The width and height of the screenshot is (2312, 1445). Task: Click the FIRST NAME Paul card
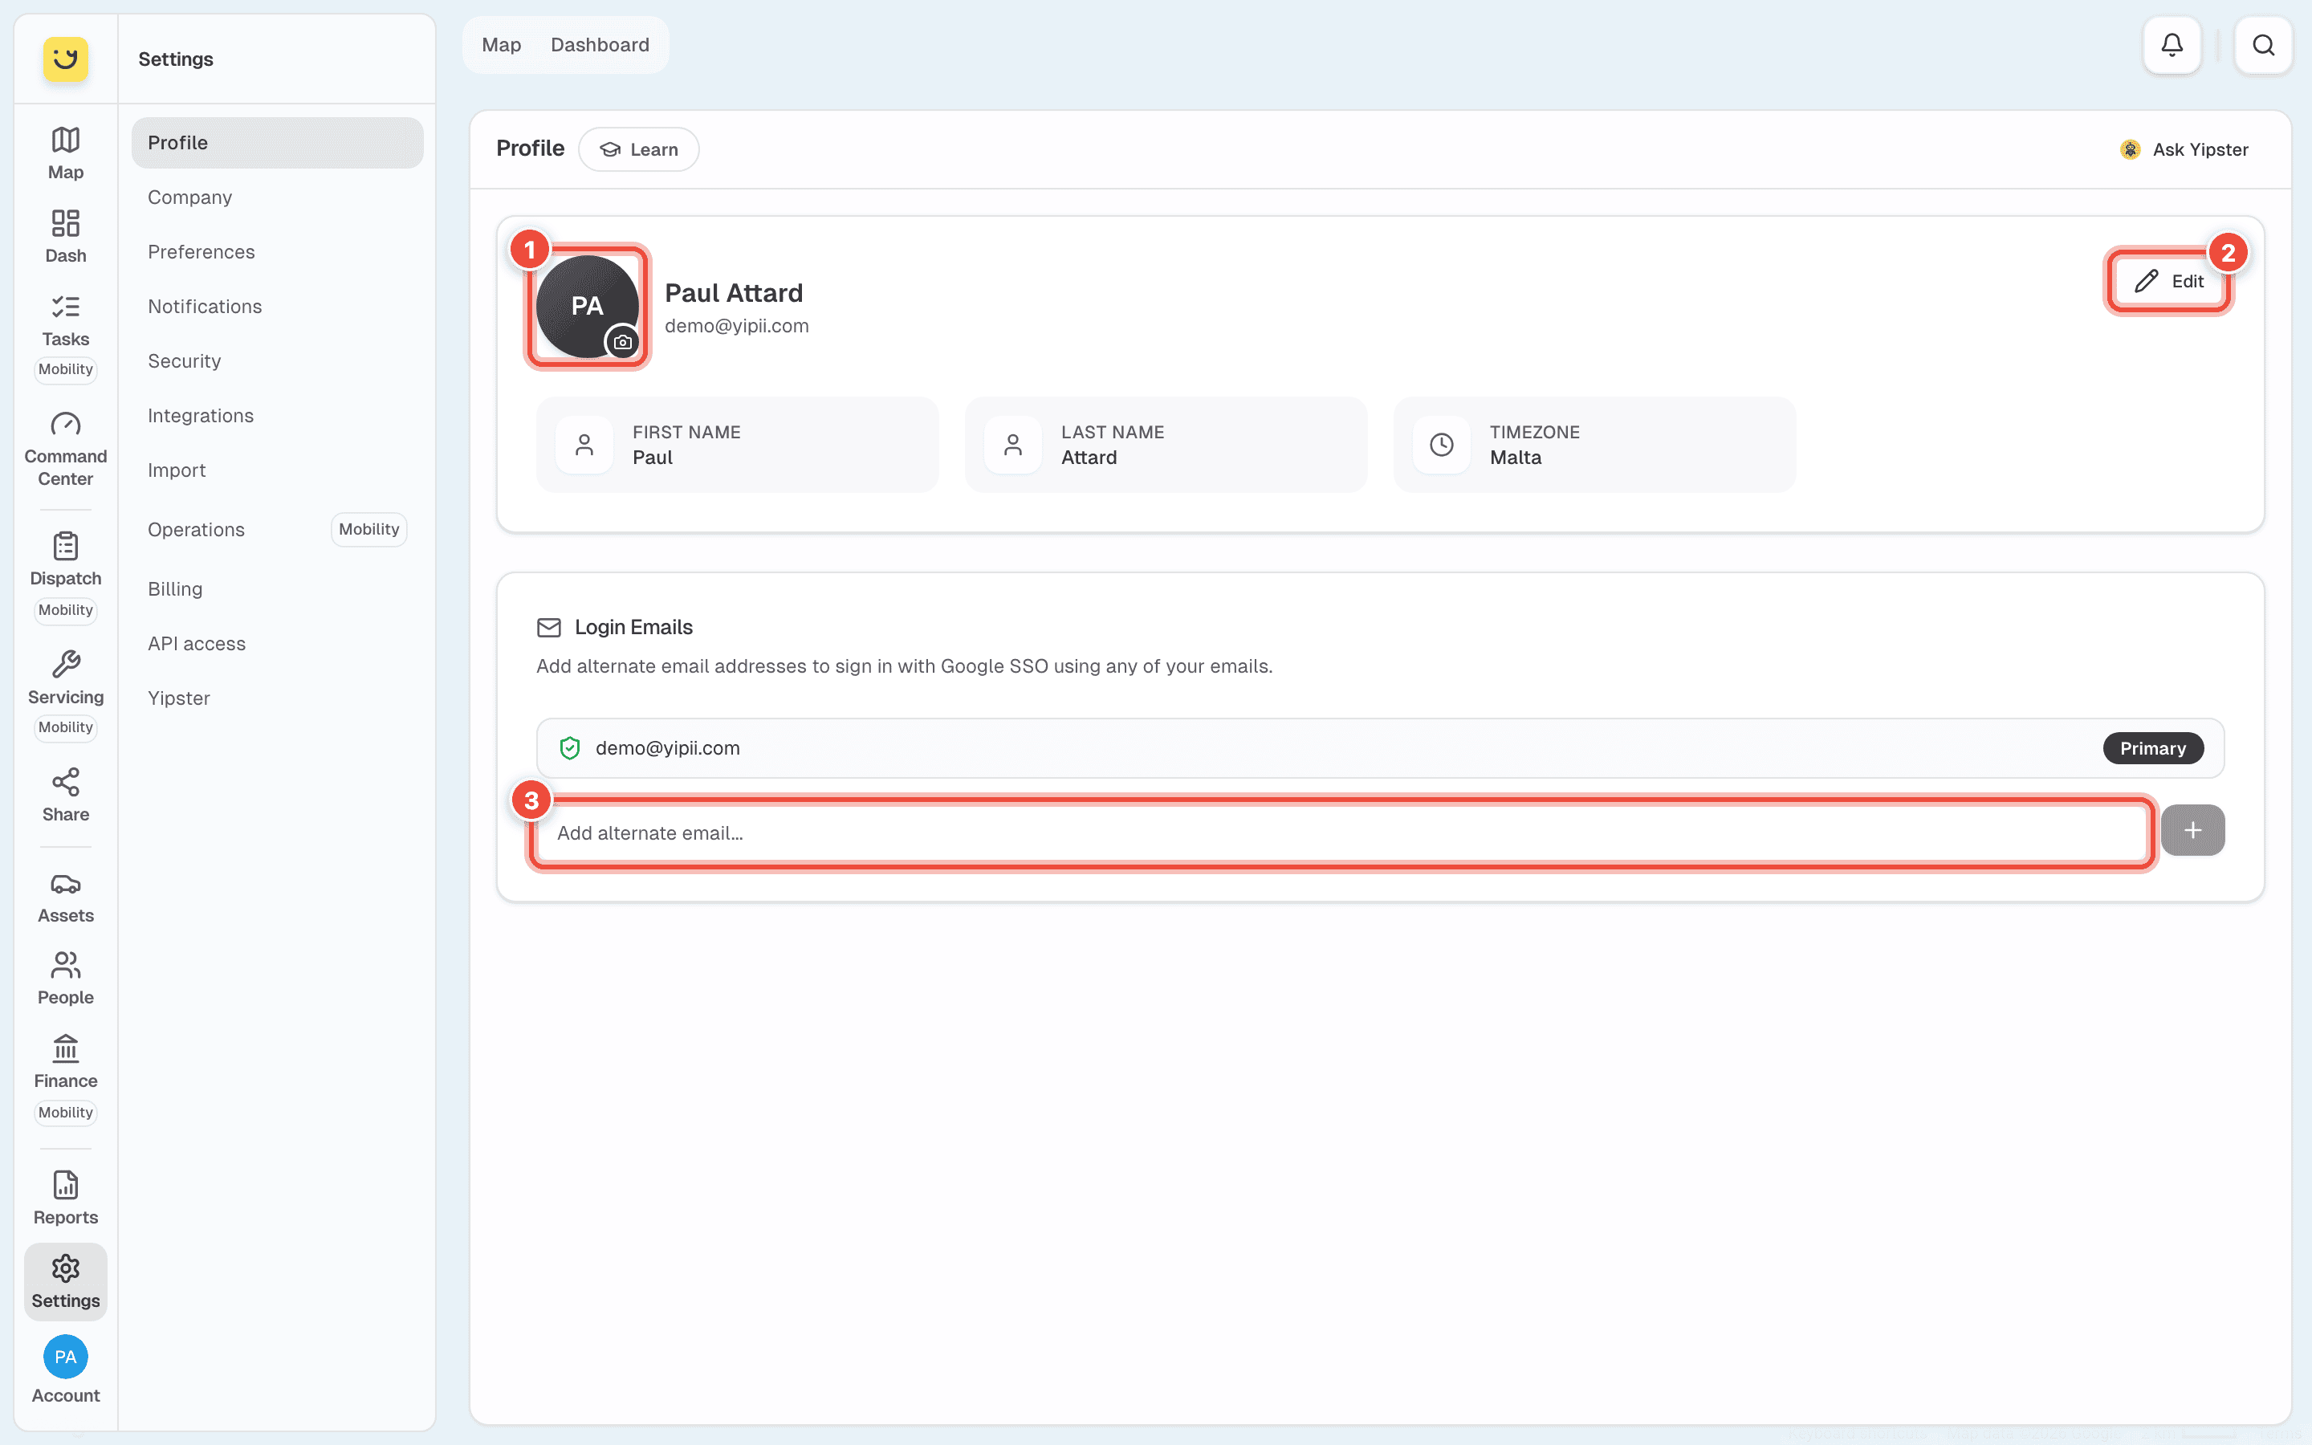tap(738, 445)
